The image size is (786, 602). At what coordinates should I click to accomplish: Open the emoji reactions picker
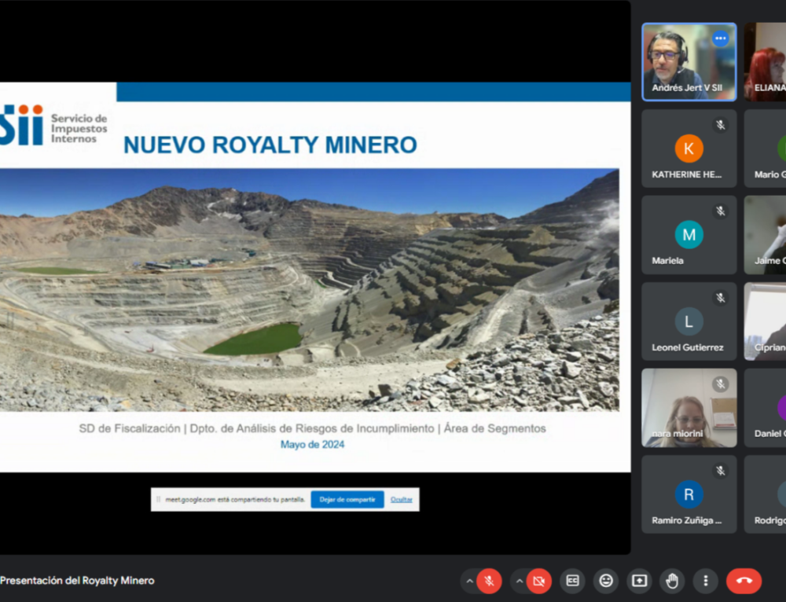pyautogui.click(x=606, y=581)
